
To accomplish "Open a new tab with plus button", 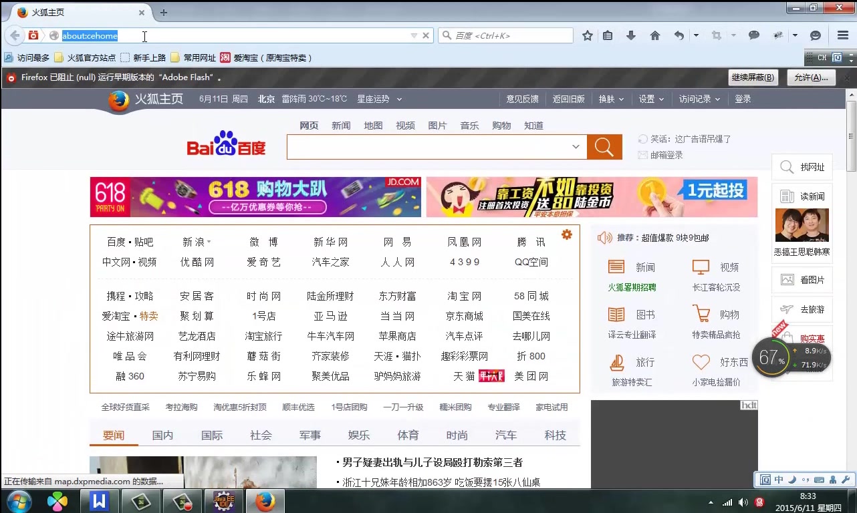I will click(164, 12).
